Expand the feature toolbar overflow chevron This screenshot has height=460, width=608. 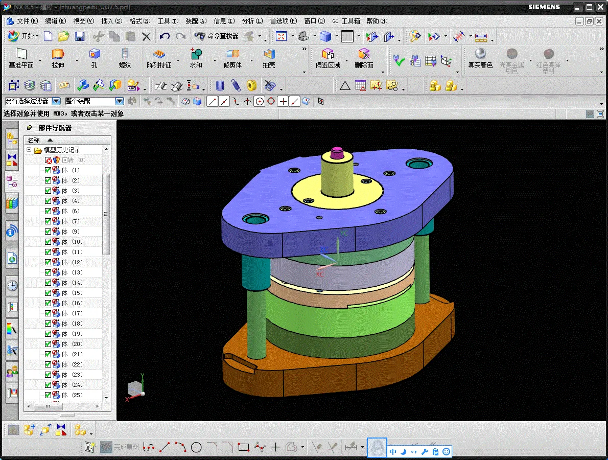(305, 49)
